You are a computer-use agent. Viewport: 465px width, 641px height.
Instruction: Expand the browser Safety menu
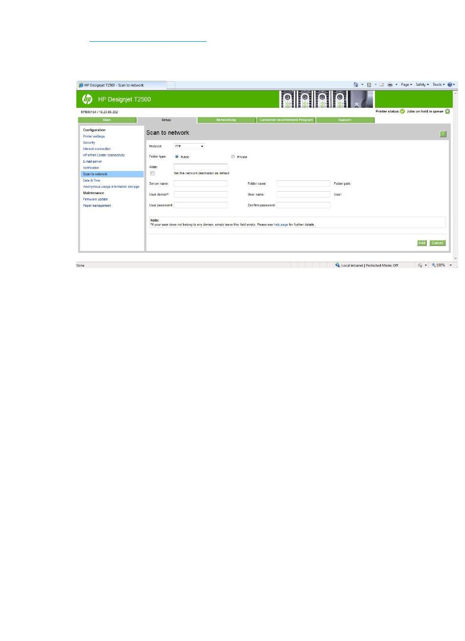point(422,85)
